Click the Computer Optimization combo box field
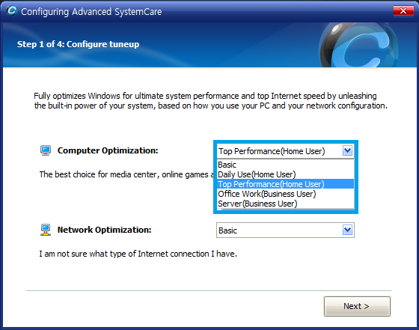Image resolution: width=419 pixels, height=330 pixels. 285,151
